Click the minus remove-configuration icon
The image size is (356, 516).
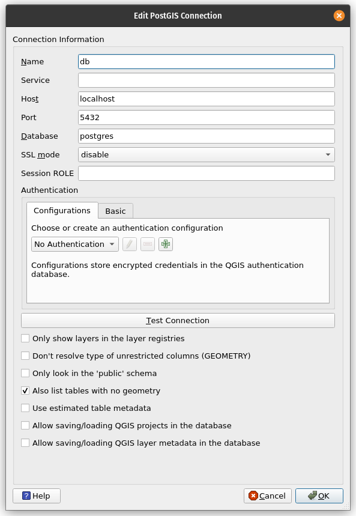[148, 244]
